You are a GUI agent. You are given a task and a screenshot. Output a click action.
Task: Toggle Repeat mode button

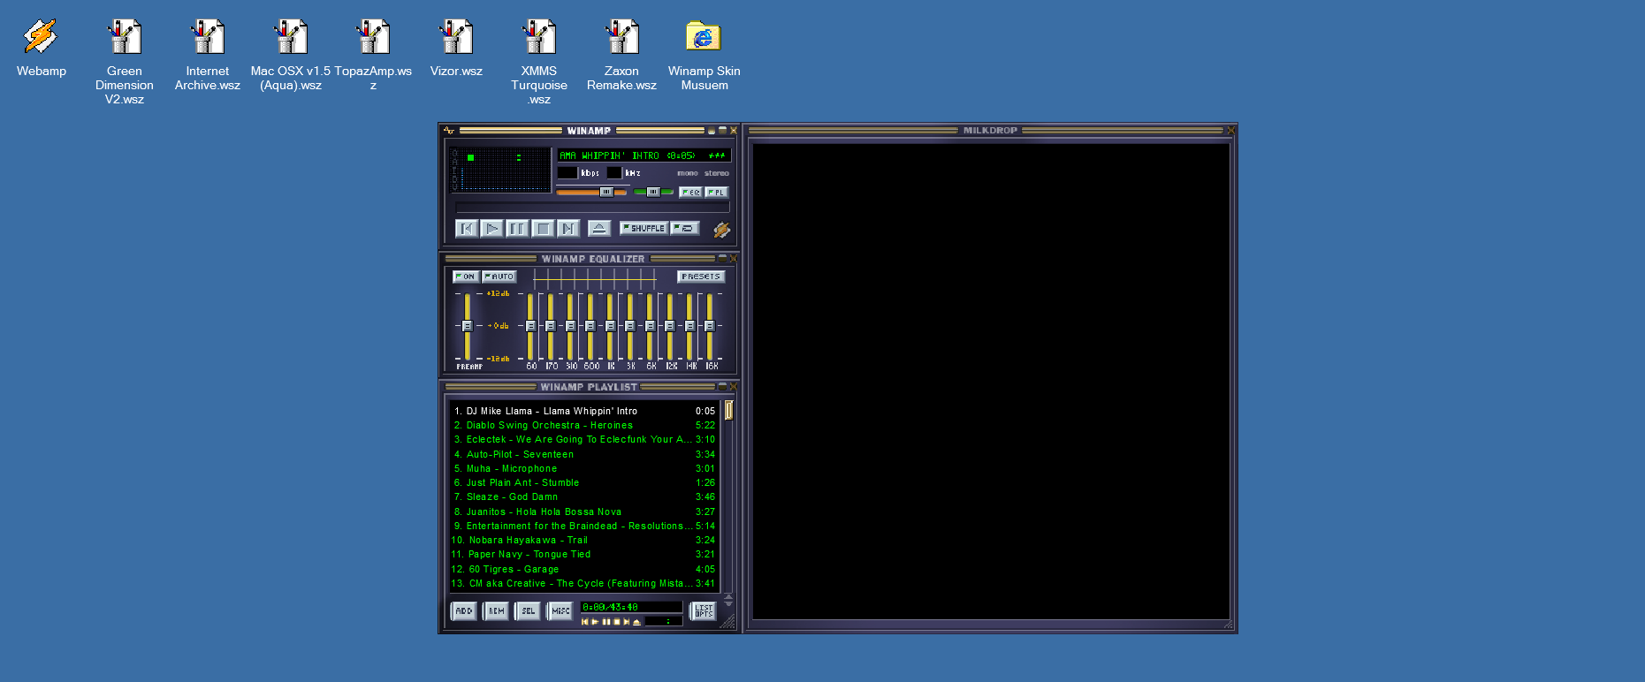pyautogui.click(x=684, y=228)
